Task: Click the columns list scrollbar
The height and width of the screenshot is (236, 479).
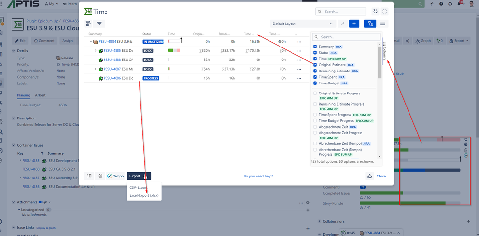Action: (x=379, y=63)
